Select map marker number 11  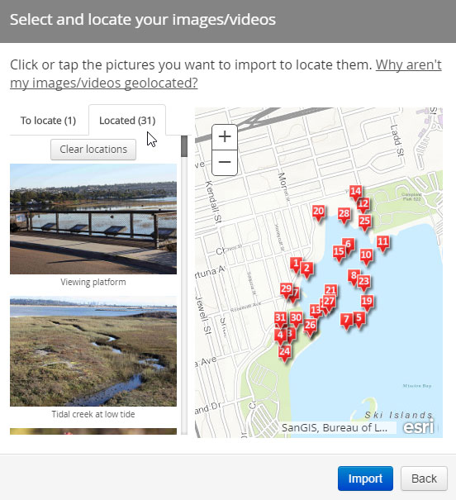click(382, 243)
